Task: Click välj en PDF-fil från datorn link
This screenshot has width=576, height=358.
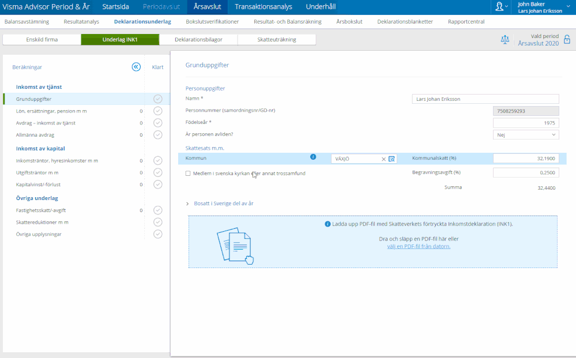Action: 419,246
